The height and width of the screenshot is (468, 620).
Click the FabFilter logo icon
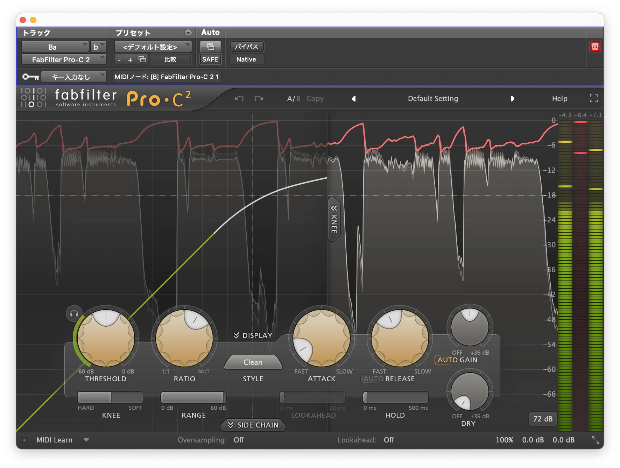[34, 98]
